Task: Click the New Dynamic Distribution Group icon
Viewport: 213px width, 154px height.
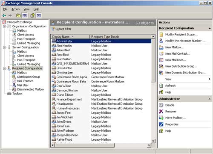Action: click(x=161, y=73)
